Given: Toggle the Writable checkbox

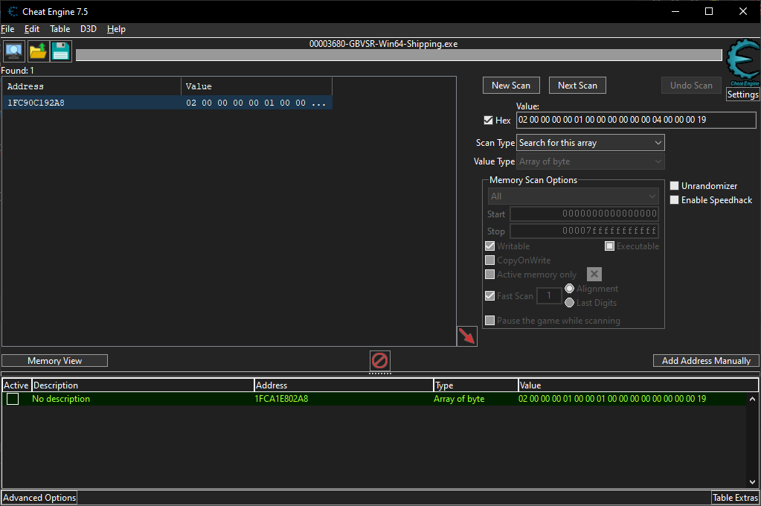Looking at the screenshot, I should pyautogui.click(x=489, y=246).
